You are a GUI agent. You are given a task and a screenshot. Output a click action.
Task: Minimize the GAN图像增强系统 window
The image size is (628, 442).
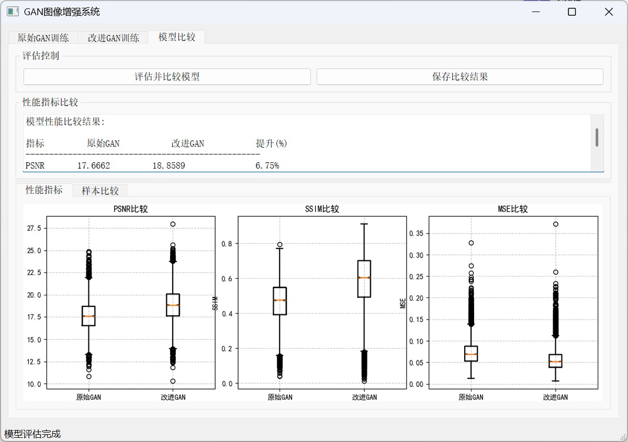click(x=535, y=12)
